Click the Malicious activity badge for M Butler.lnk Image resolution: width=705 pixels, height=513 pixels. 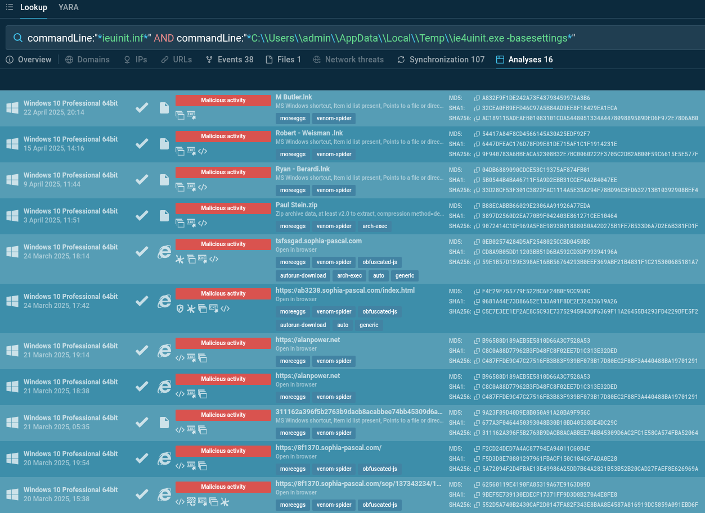[x=223, y=101]
